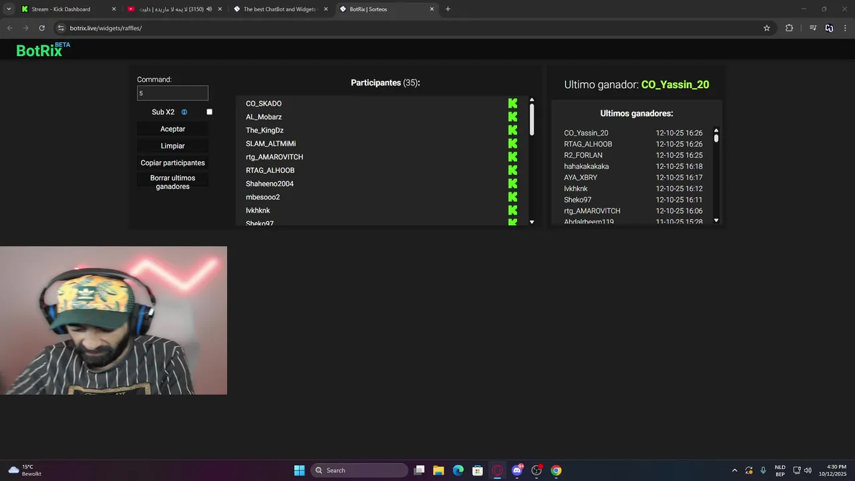Viewport: 855px width, 481px height.
Task: Open the browser menu three dots
Action: point(846,28)
